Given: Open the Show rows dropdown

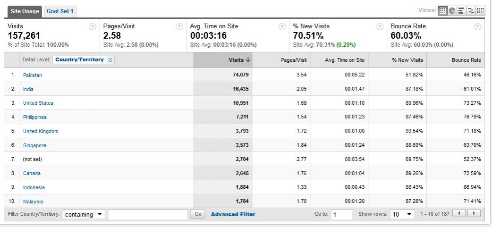Looking at the screenshot, I should [x=402, y=214].
